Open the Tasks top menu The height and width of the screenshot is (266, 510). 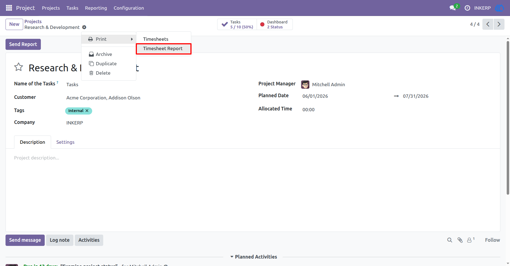coord(72,8)
